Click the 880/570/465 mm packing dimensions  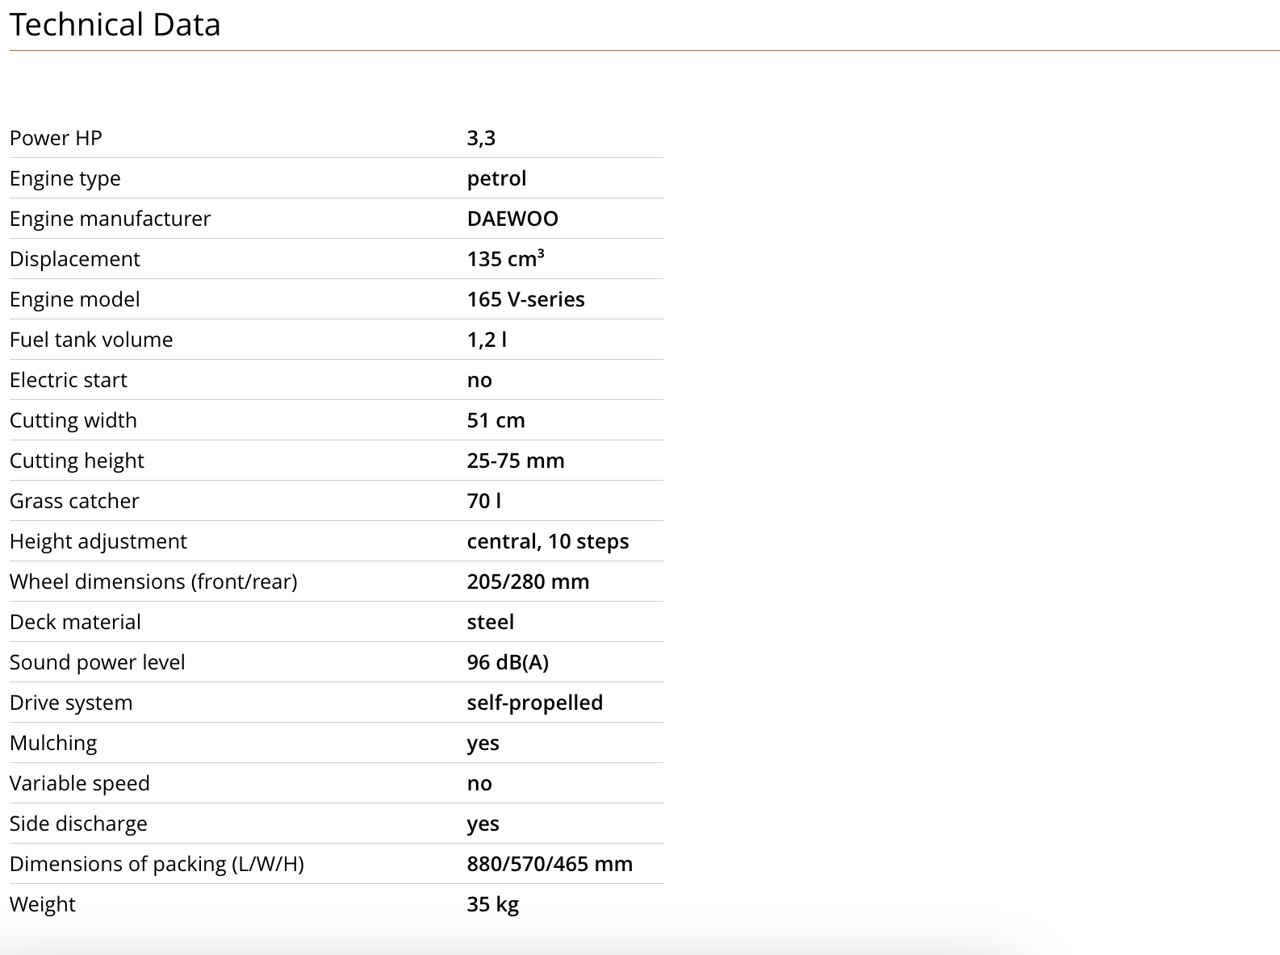point(550,864)
